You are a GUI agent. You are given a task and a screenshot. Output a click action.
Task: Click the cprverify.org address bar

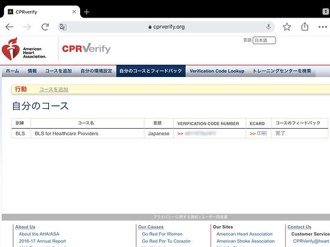coord(166,27)
